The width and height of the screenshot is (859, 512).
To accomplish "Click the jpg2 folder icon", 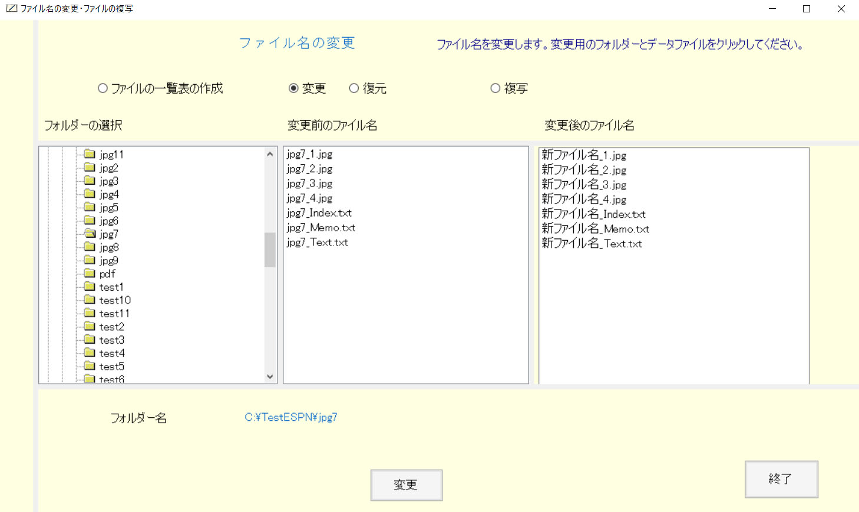I will click(90, 168).
